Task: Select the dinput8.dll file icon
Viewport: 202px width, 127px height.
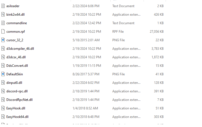Action: tap(3, 83)
